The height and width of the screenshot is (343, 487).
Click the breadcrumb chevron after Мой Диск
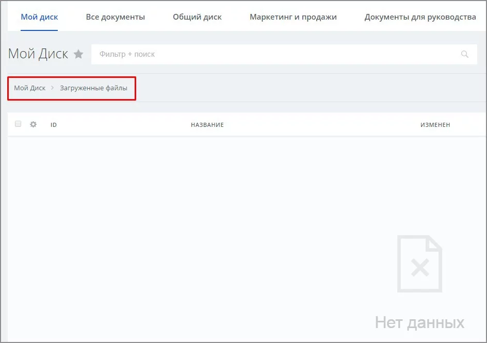(53, 88)
